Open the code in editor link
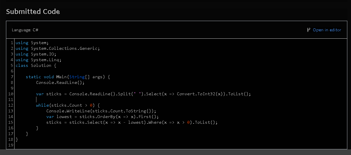This screenshot has width=351, height=155. coord(327,30)
